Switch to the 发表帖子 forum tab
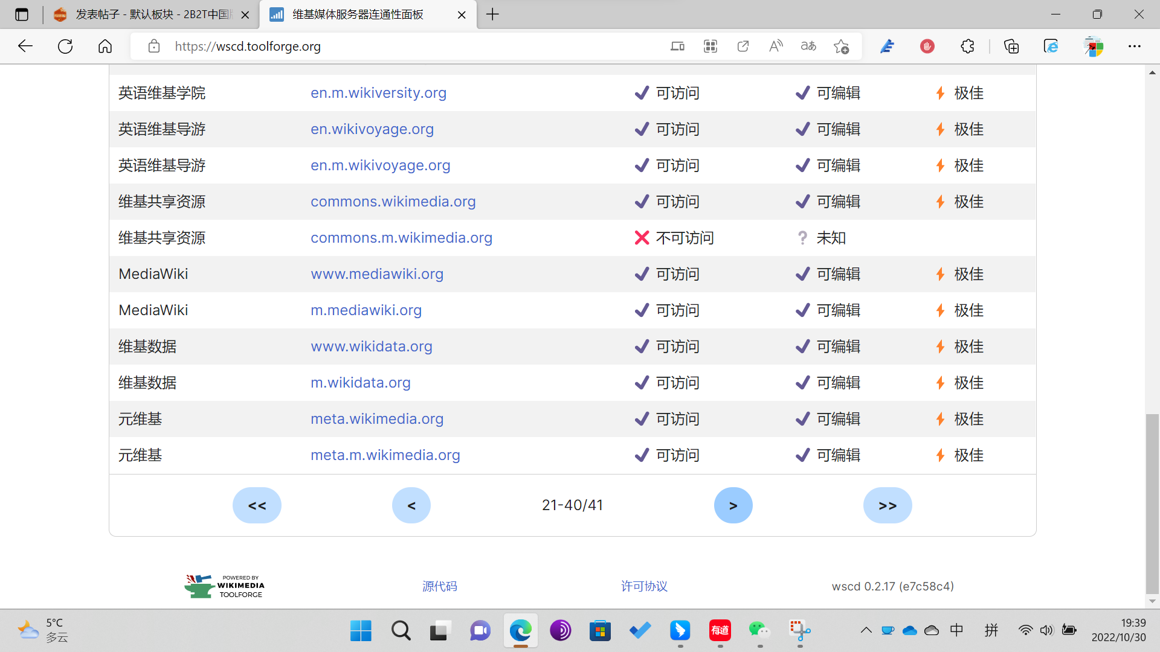Image resolution: width=1160 pixels, height=652 pixels. tap(151, 14)
